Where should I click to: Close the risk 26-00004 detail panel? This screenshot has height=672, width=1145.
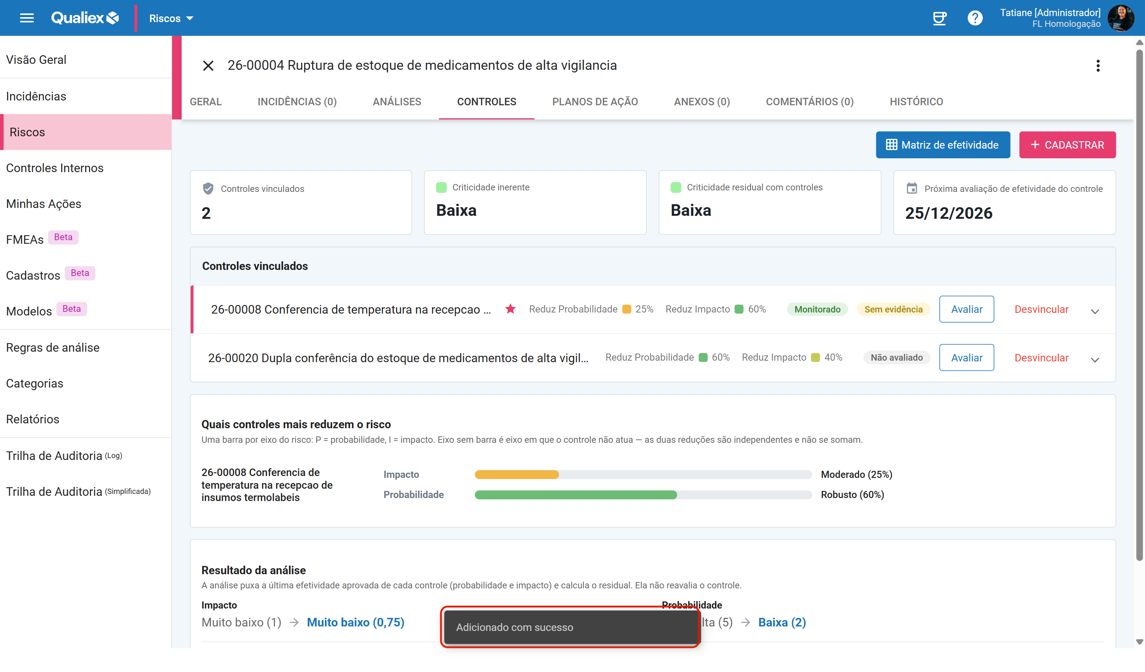(x=208, y=65)
